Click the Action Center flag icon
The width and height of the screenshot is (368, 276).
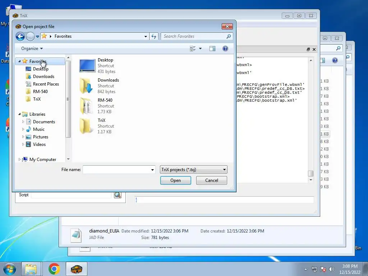click(x=323, y=269)
